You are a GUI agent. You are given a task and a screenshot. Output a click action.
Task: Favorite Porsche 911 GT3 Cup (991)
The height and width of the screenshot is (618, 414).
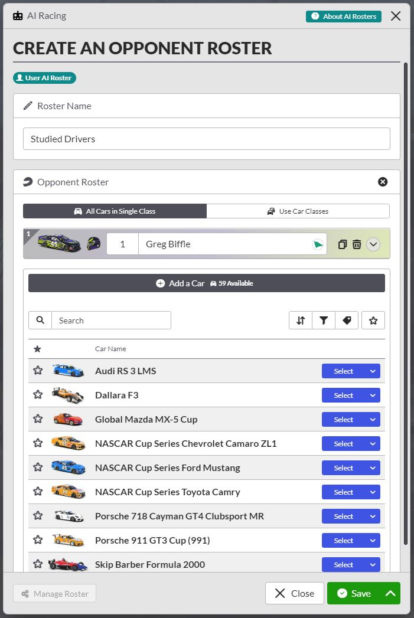[x=38, y=539]
